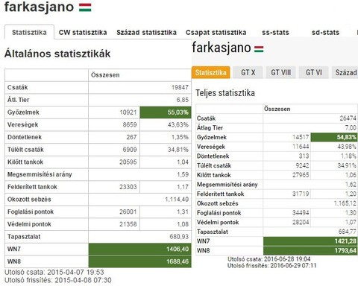
Task: Click the Általános statisztikák heading
Action: [57, 54]
